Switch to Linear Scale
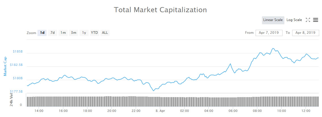Image resolution: width=322 pixels, height=117 pixels. click(x=273, y=20)
